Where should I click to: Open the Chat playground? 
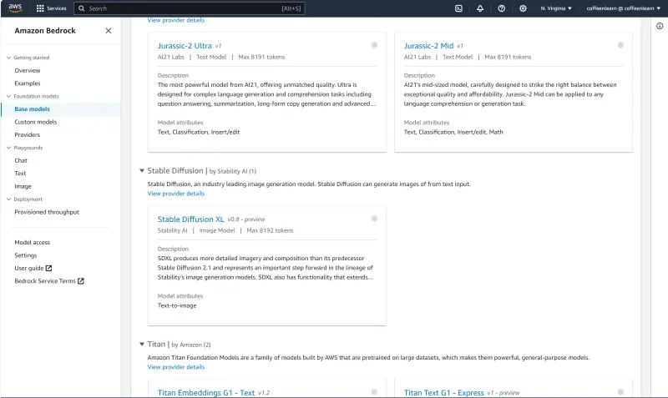(x=20, y=160)
